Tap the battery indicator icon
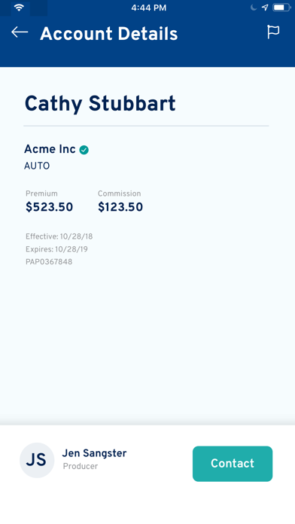Image resolution: width=295 pixels, height=524 pixels. (281, 8)
